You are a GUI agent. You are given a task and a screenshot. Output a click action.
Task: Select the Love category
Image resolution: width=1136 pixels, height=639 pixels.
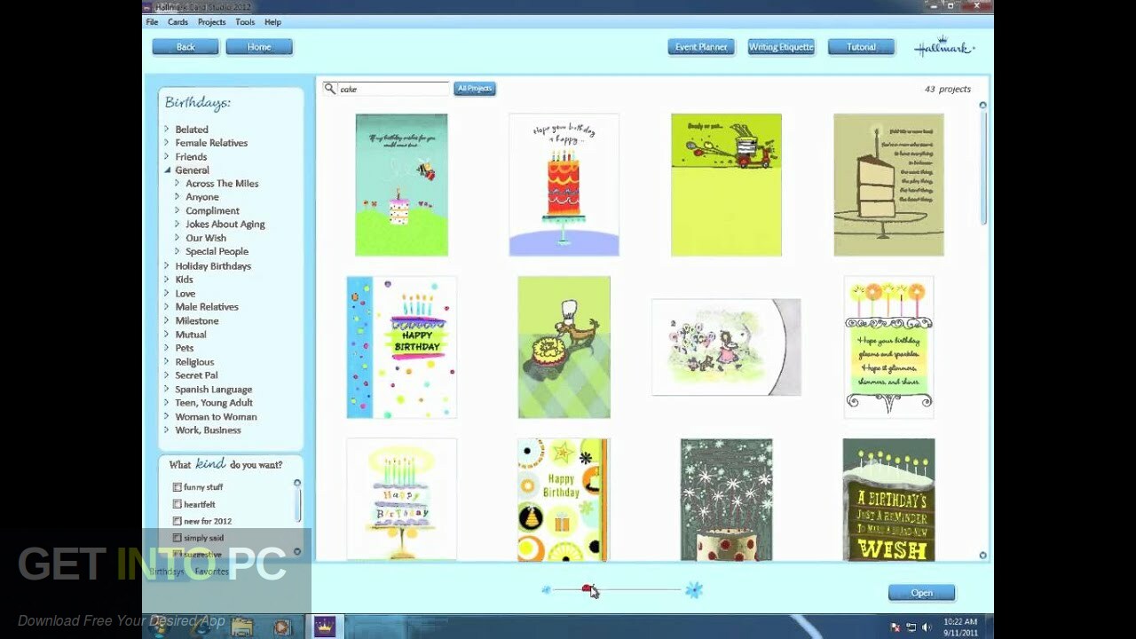pos(185,294)
